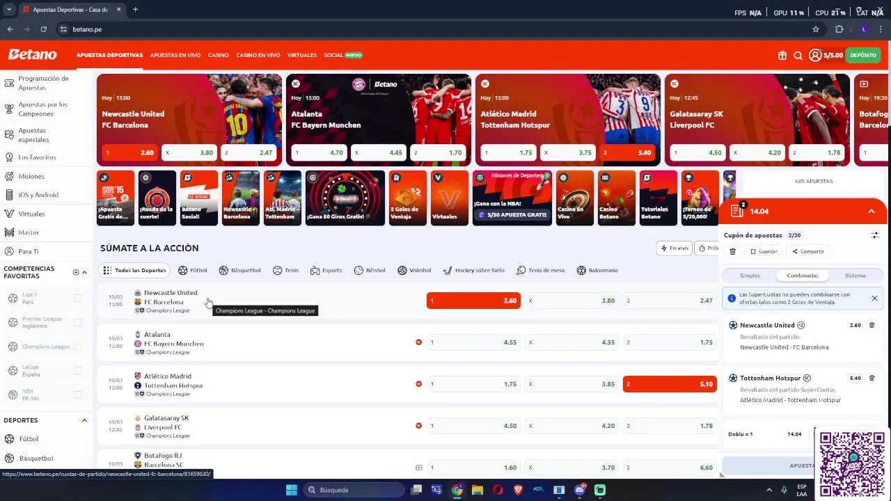Open Apuestas Deportivas in the top menu

click(109, 55)
